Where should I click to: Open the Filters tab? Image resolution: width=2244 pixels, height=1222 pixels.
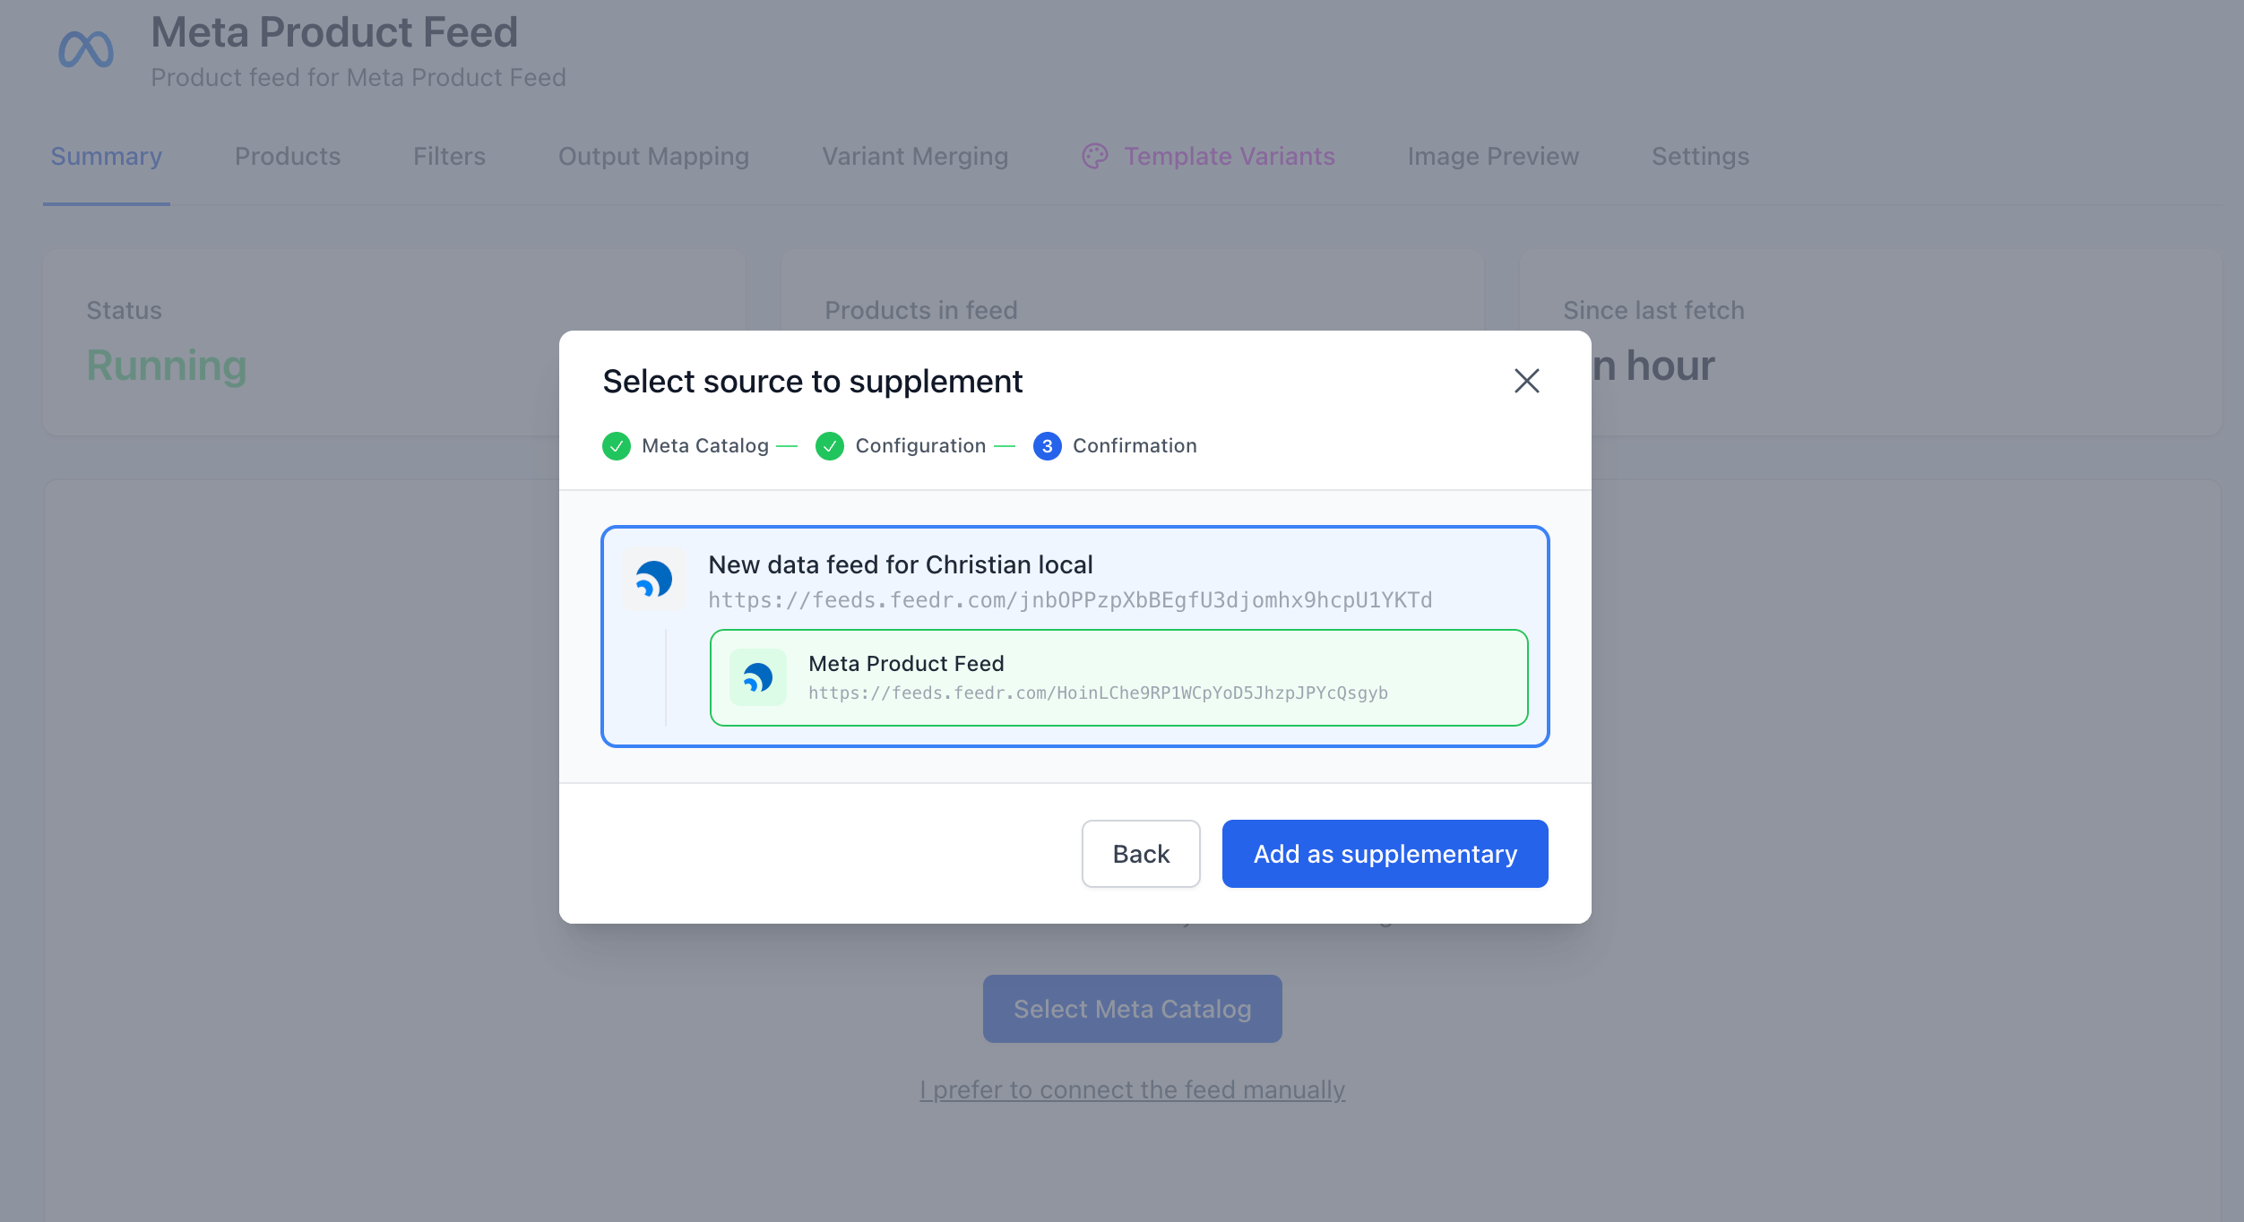(x=449, y=156)
